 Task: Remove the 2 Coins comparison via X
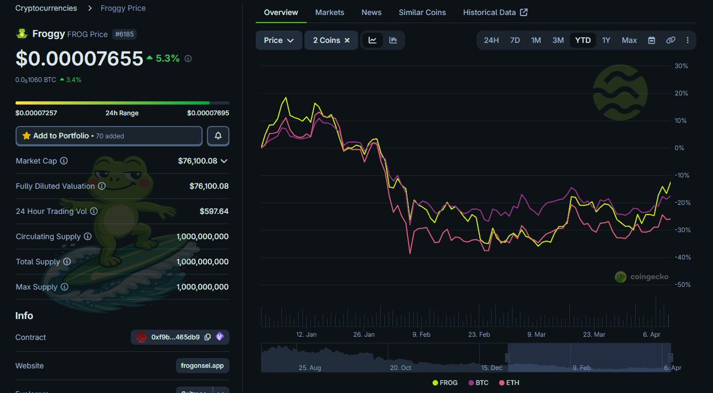(x=347, y=40)
